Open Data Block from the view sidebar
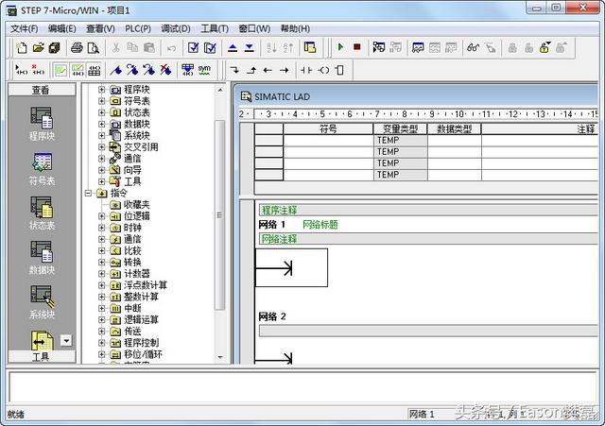 pos(42,258)
